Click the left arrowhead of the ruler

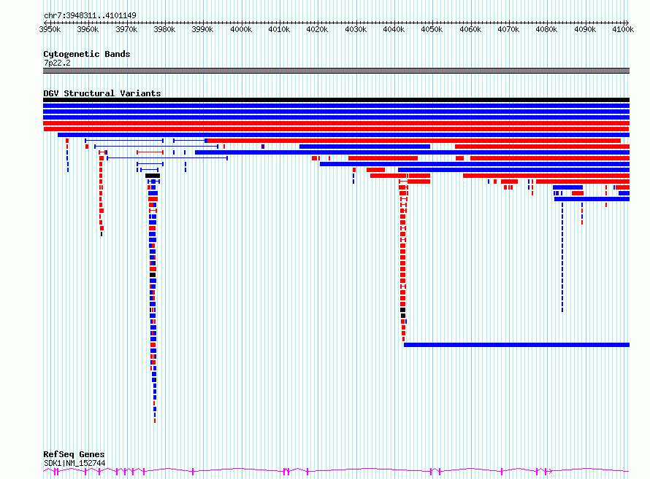click(45, 23)
